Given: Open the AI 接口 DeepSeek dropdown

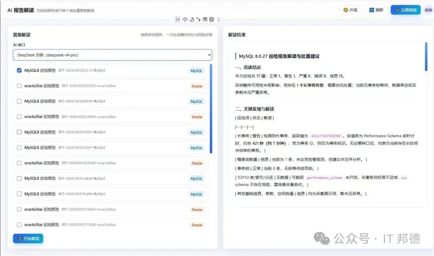Looking at the screenshot, I should (113, 55).
